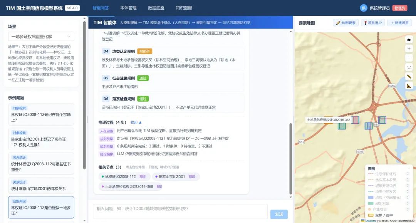Click the 项目选址 site selection button
Viewport: 416px width, 223px height.
[x=373, y=23]
